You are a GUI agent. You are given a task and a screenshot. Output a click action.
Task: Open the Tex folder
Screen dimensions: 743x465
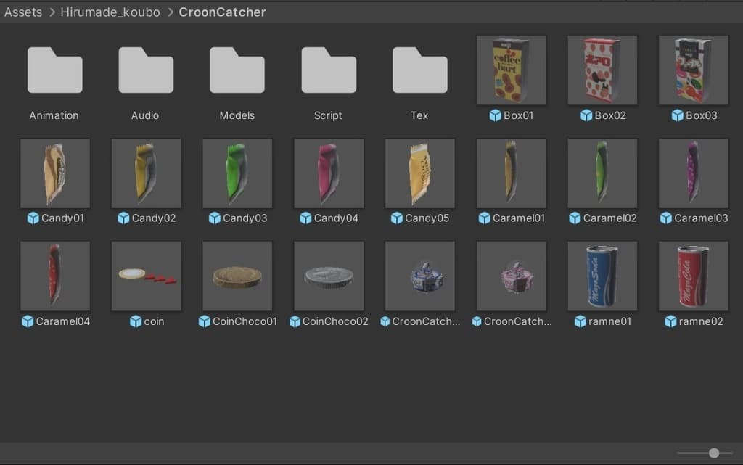pos(420,70)
